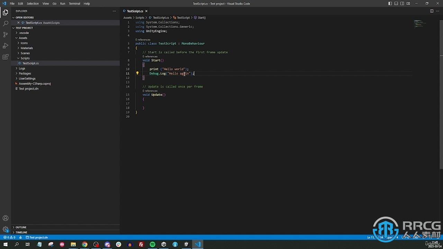Click the VS Code logo in the title bar
Screen dimensions: 443x249
tap(4, 3)
